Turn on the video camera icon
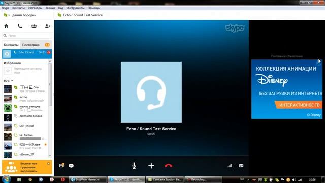Screen dimensions: 325x183 (61, 165)
